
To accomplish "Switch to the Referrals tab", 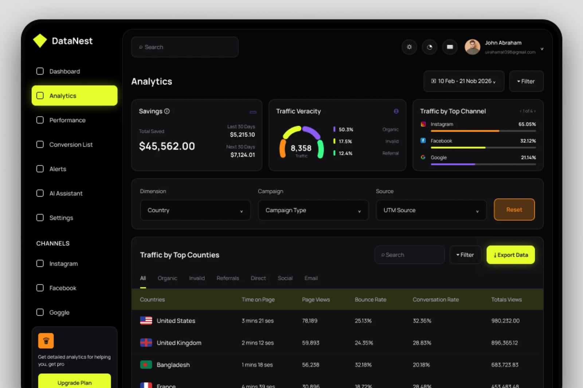I will click(x=228, y=278).
